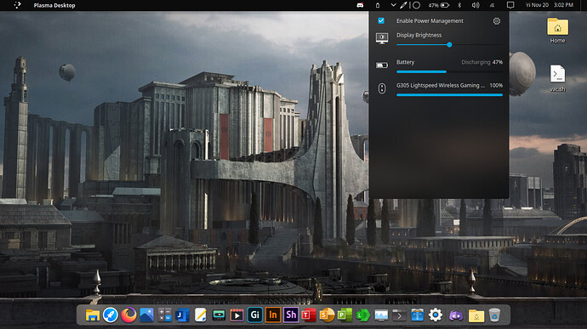587x329 pixels.
Task: Open the terminal icon in dock
Action: tap(399, 315)
